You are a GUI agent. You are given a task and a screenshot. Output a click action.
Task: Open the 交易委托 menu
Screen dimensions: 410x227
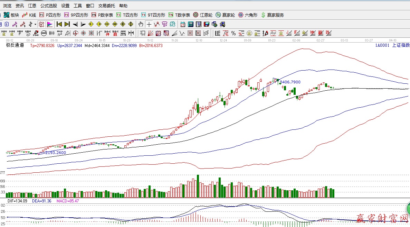(x=106, y=6)
